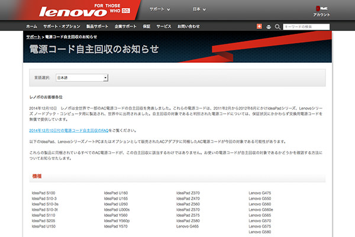Open the アカウント account icon
The height and width of the screenshot is (237, 355).
click(321, 10)
